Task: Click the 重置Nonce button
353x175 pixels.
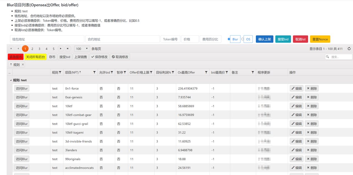Action: pyautogui.click(x=320, y=39)
